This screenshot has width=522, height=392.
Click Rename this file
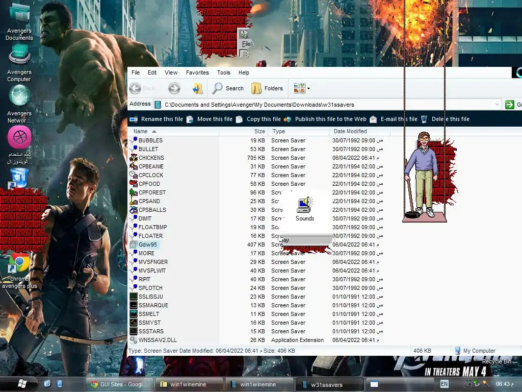click(x=156, y=119)
